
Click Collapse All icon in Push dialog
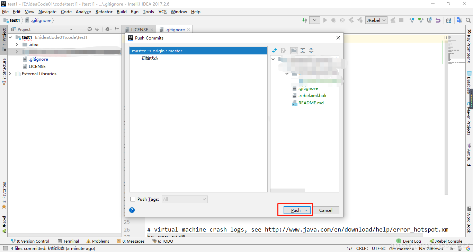[311, 51]
